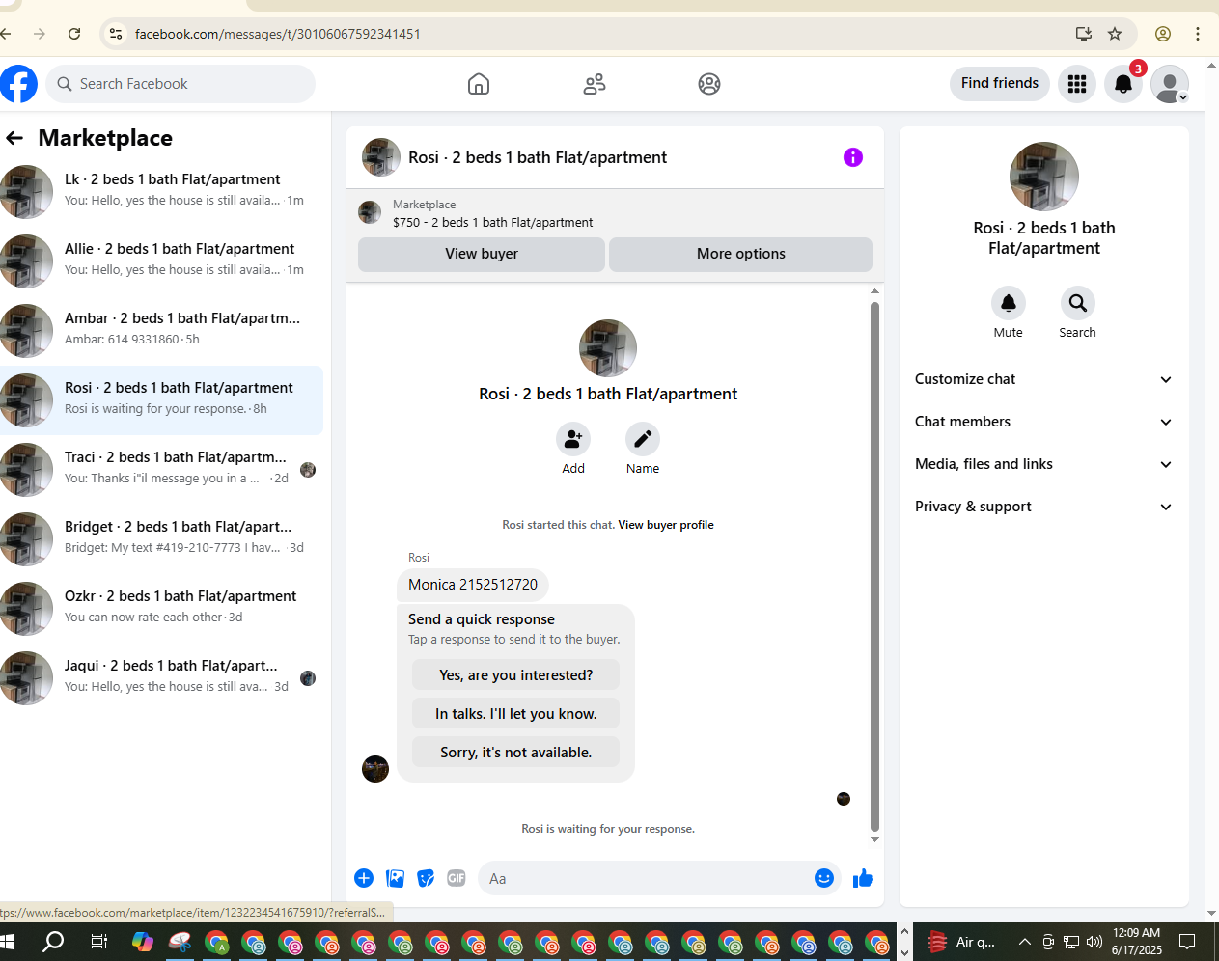Send quick reply 'Sorry, it's not available.'
This screenshot has height=961, width=1219.
[515, 753]
